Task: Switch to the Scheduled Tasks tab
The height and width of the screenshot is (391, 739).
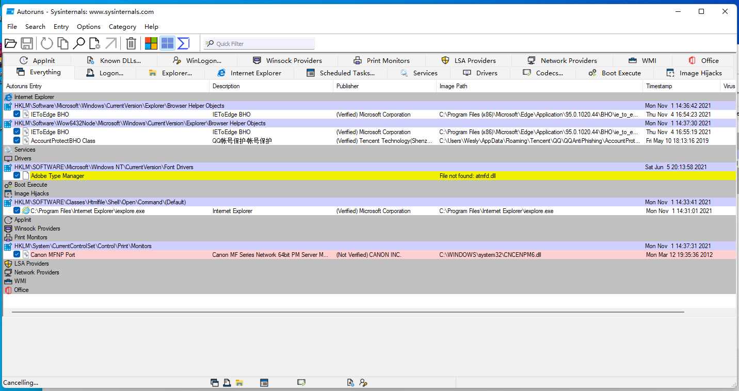Action: click(x=341, y=73)
